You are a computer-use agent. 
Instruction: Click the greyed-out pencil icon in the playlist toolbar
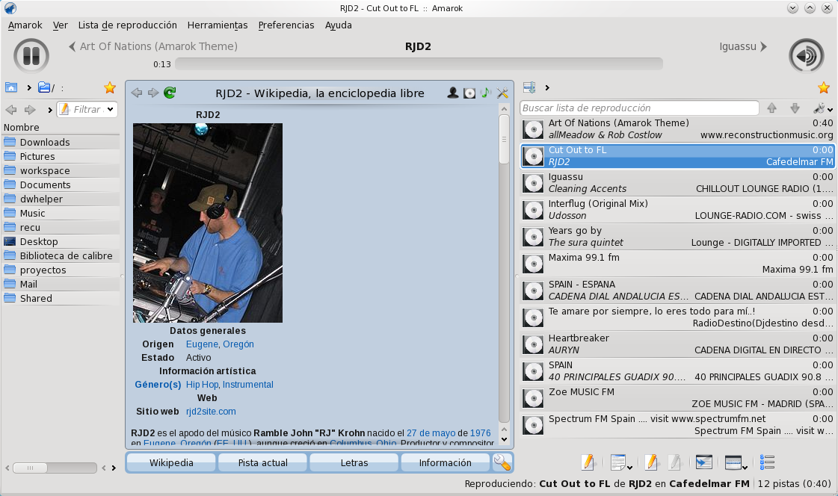674,462
